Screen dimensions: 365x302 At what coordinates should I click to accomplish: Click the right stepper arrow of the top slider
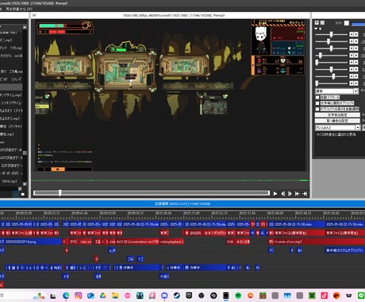coord(356,34)
